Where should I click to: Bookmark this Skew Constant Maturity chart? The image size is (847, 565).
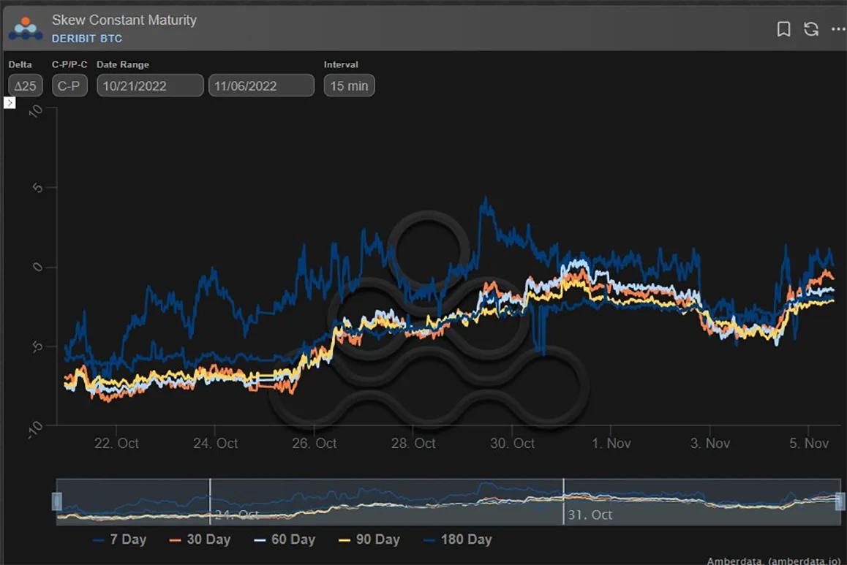783,29
